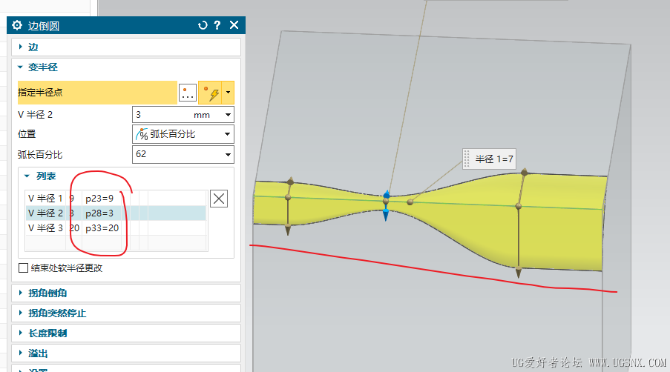Close the 边倒圆 dialog
Image resolution: width=670 pixels, height=372 pixels.
234,25
